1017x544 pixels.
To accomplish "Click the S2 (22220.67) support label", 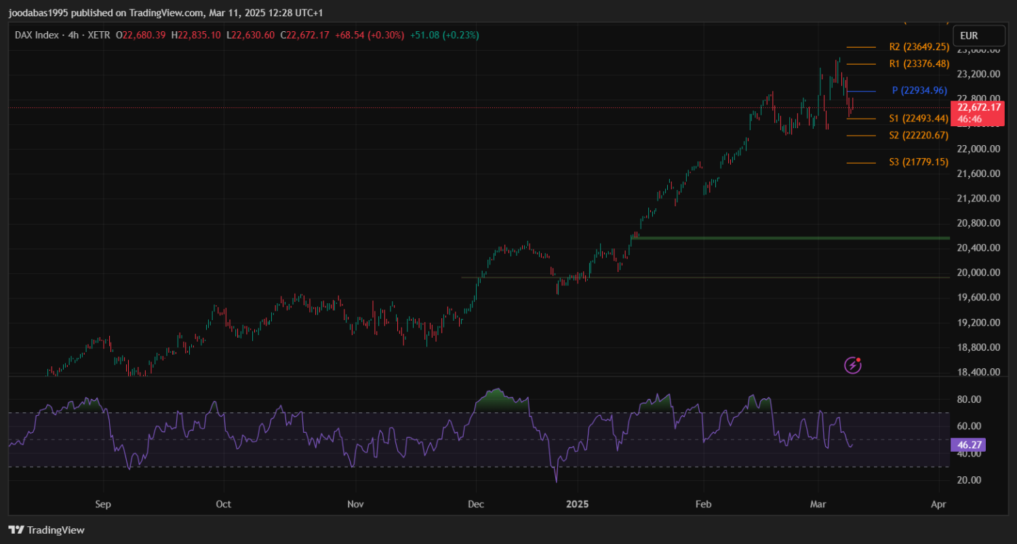I will point(918,136).
